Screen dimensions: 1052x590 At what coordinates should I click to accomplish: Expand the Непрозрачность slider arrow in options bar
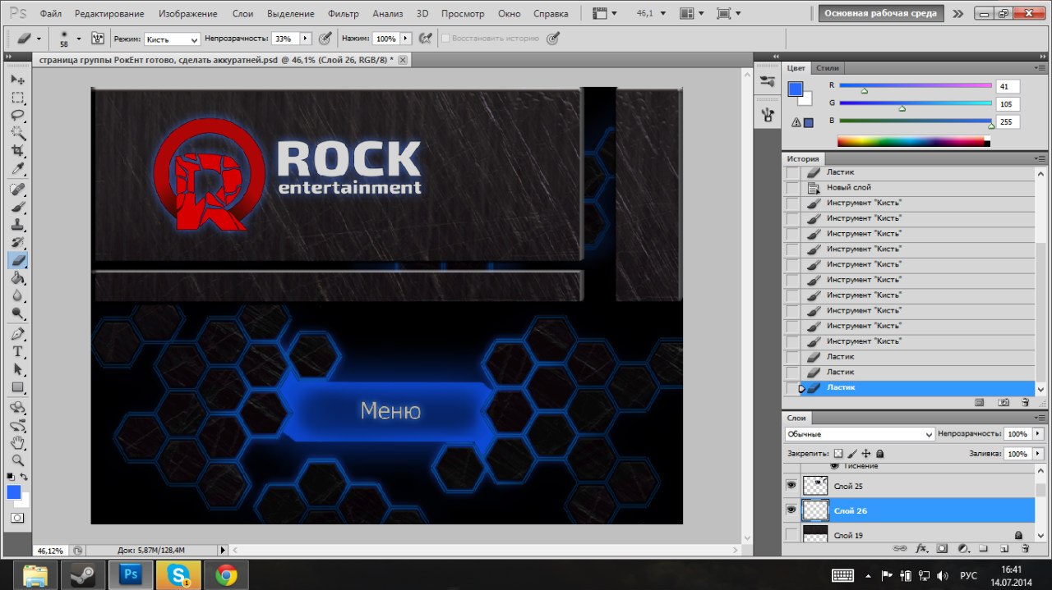[x=306, y=39]
